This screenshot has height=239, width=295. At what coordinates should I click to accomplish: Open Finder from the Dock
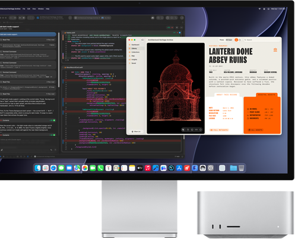37,168
